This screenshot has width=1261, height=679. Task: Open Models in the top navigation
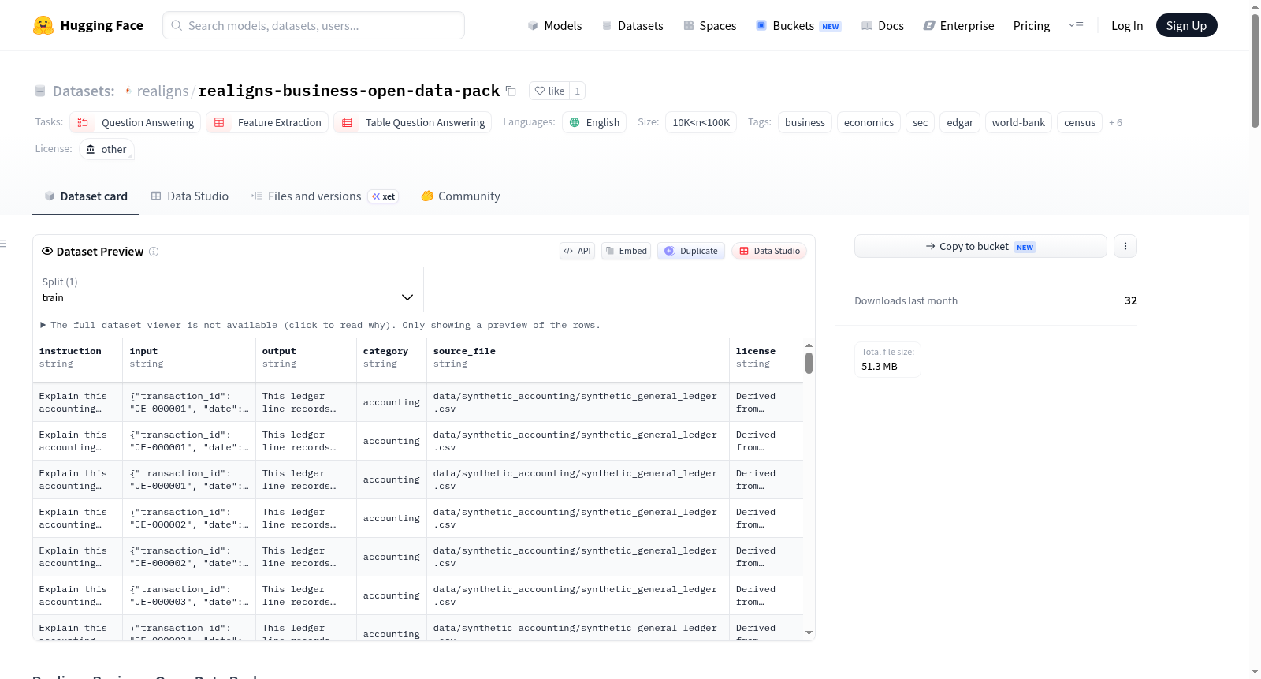(x=554, y=25)
